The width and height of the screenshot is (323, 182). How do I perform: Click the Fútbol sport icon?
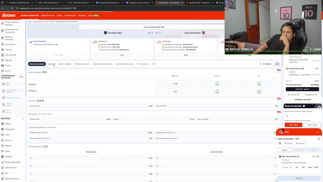(x=3, y=124)
